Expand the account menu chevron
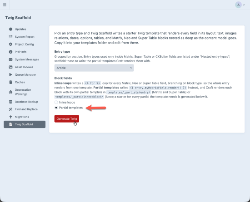 [244, 5]
